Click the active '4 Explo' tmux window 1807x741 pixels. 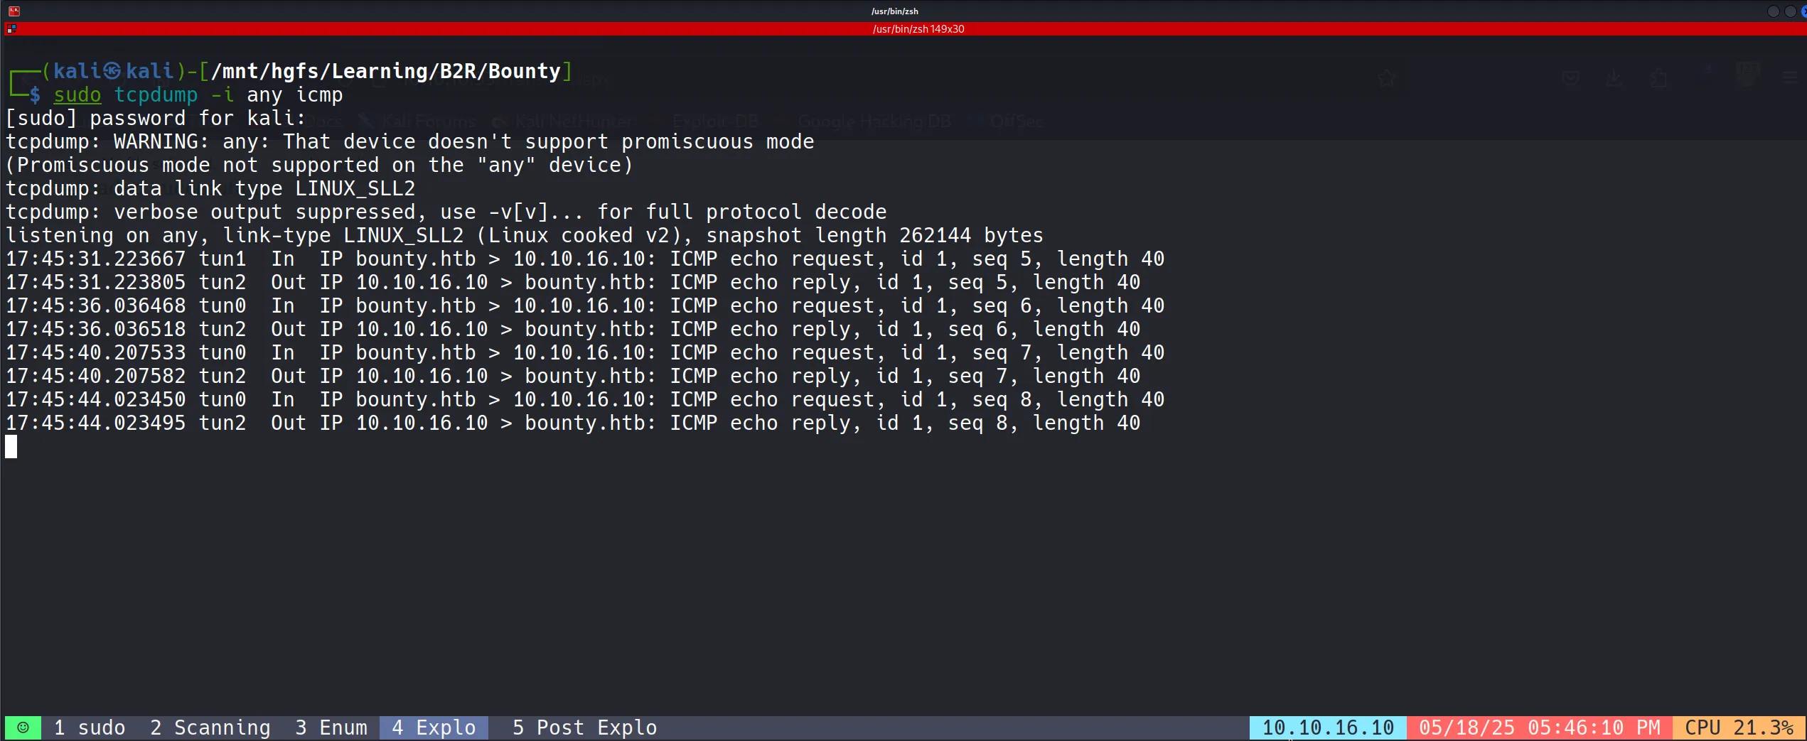click(x=434, y=728)
